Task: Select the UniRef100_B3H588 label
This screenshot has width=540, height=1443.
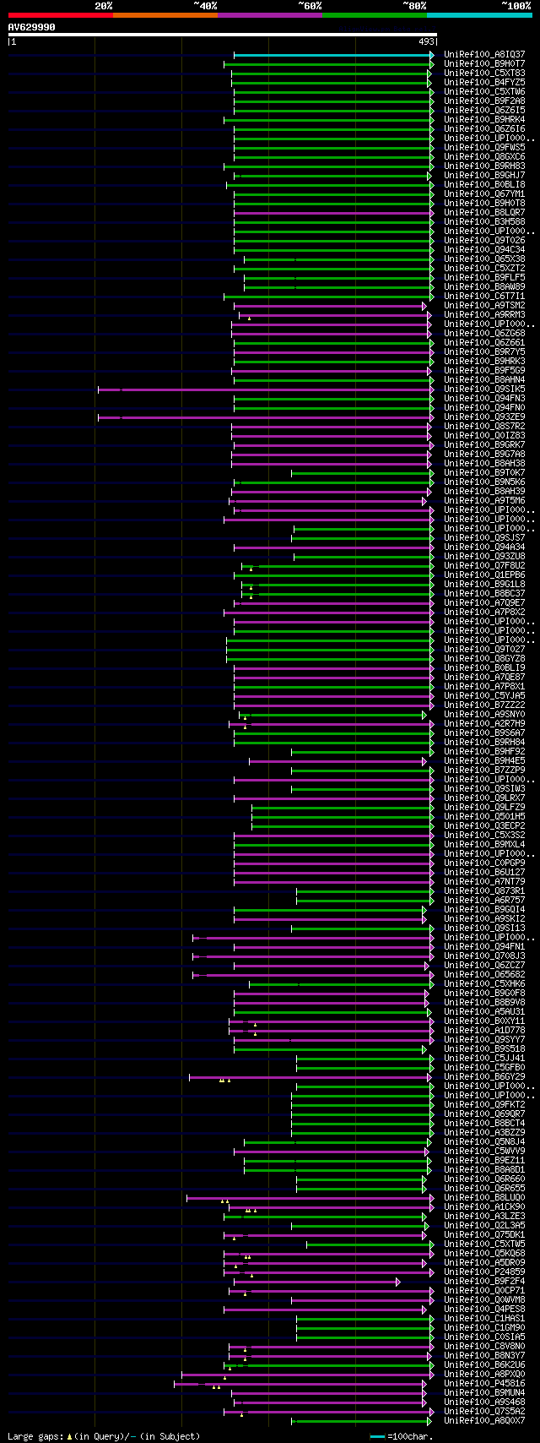Action: click(x=484, y=222)
